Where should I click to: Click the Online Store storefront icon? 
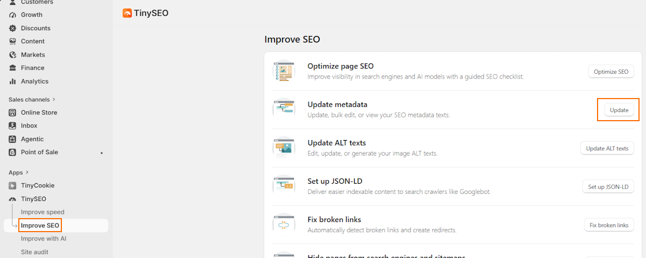click(12, 113)
